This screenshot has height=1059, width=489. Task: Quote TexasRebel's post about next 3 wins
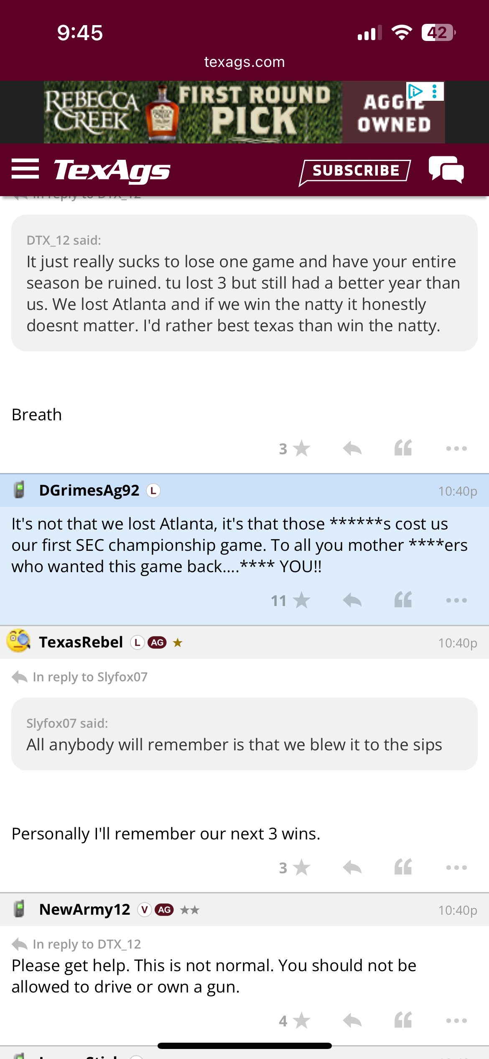tap(403, 867)
